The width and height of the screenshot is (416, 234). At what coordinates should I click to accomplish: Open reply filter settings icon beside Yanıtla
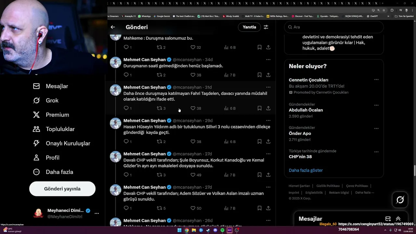point(266,27)
